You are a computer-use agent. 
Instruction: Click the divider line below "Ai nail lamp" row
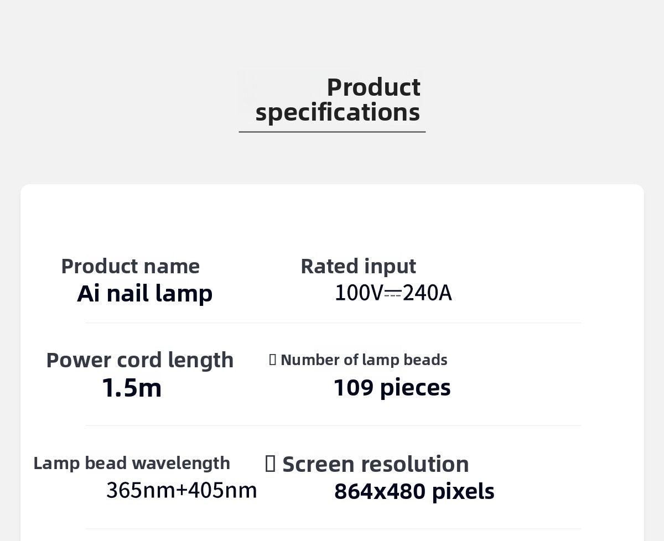pos(333,323)
